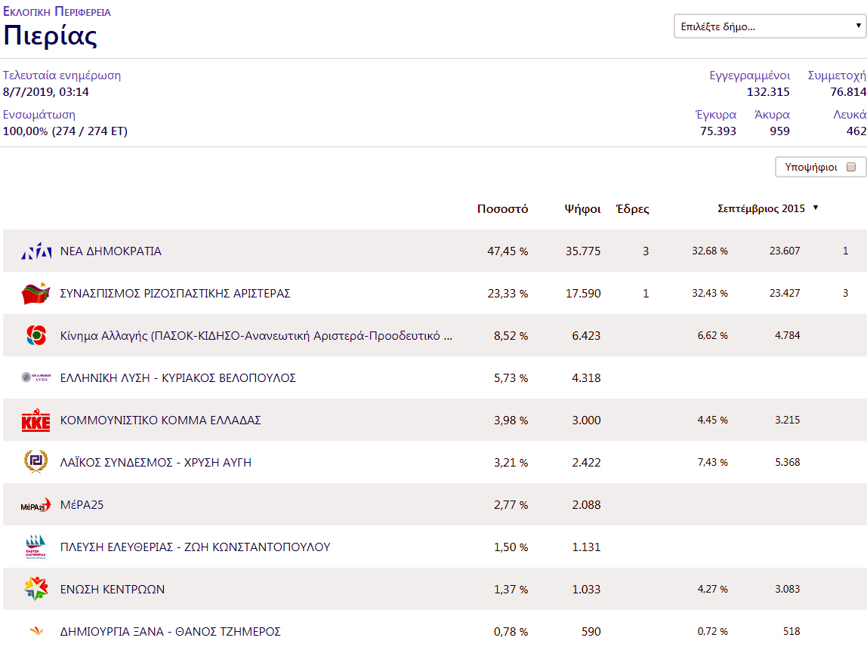The width and height of the screenshot is (867, 650).
Task: Click the 47,45 % percentage value
Action: click(507, 251)
